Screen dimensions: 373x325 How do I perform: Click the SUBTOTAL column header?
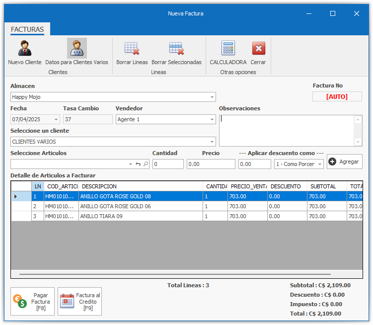coord(327,186)
